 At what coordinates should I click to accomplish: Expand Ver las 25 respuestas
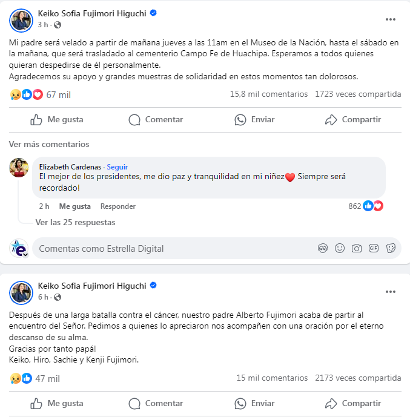[x=75, y=222]
